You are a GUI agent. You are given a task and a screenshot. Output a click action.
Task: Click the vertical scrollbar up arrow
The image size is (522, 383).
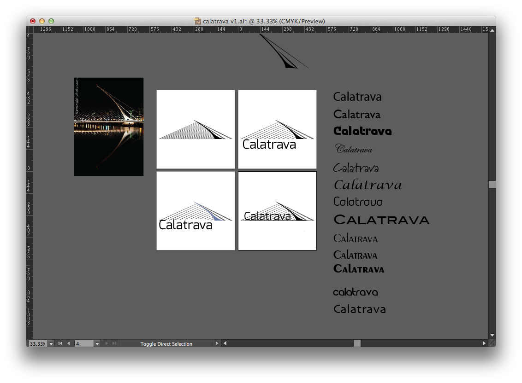[492, 30]
